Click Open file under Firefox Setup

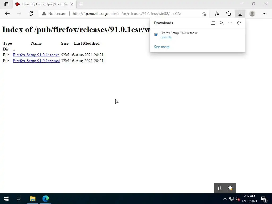(166, 37)
